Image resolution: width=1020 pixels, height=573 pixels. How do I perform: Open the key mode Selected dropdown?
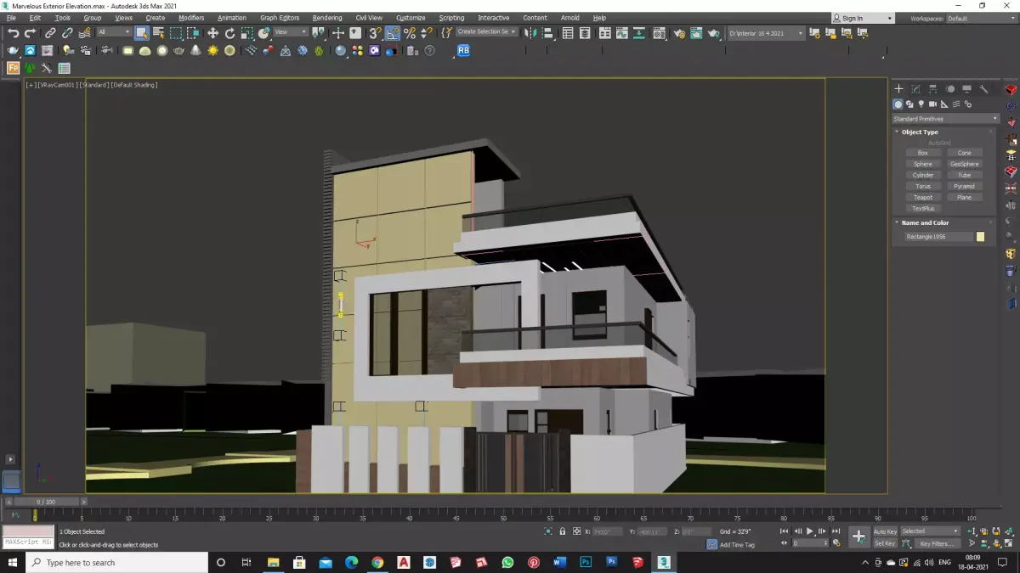[930, 531]
